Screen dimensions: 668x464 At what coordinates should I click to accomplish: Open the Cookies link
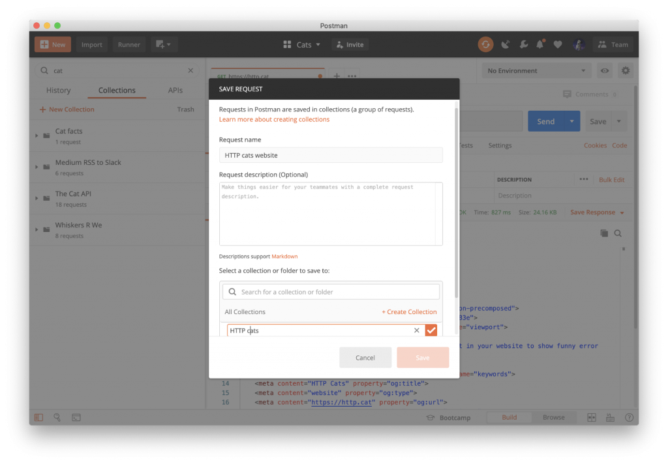(595, 145)
